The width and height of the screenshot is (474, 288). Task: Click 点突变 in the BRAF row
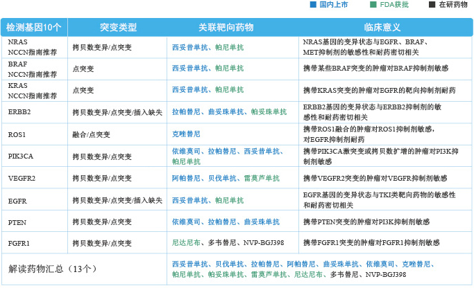point(83,69)
